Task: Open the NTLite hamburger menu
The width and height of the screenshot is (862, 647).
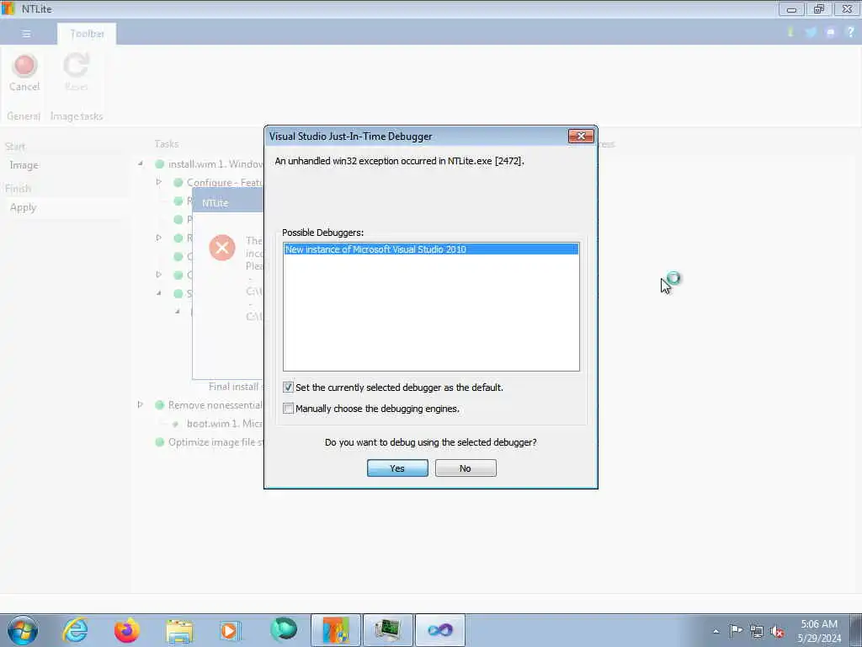Action: tap(26, 34)
